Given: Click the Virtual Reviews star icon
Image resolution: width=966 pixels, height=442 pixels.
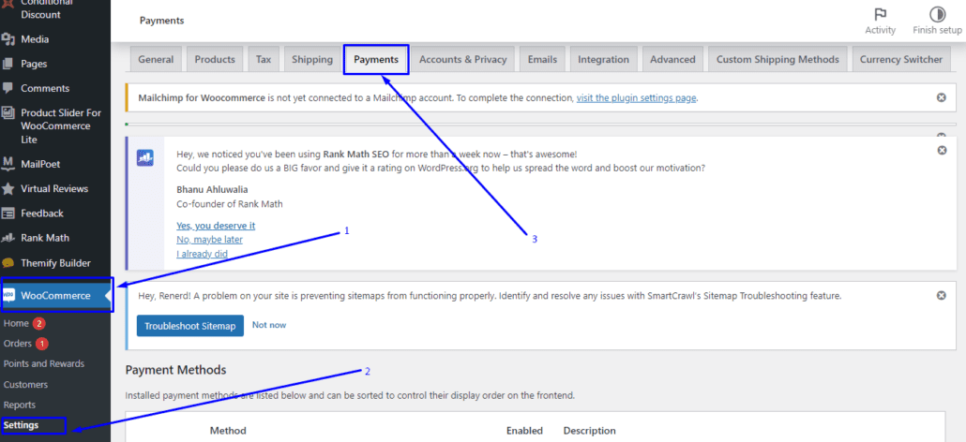Looking at the screenshot, I should coord(8,189).
